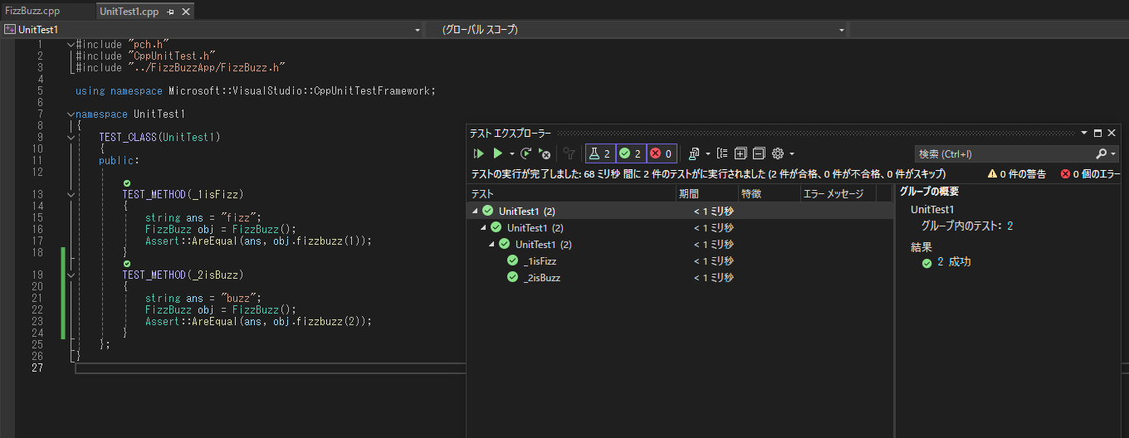Collapse TEST_METHOD(_1isFizz) on line 13
The image size is (1129, 438).
(x=71, y=195)
